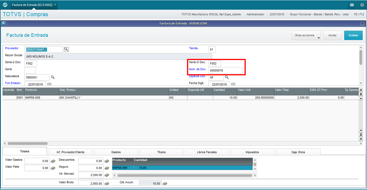
Task: Click the Serie-2 Doc field
Action: (31, 63)
